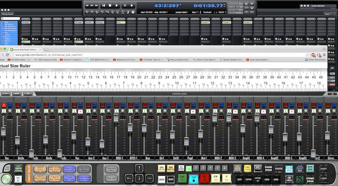Click the Vox channel volume fader handle

click(3, 132)
